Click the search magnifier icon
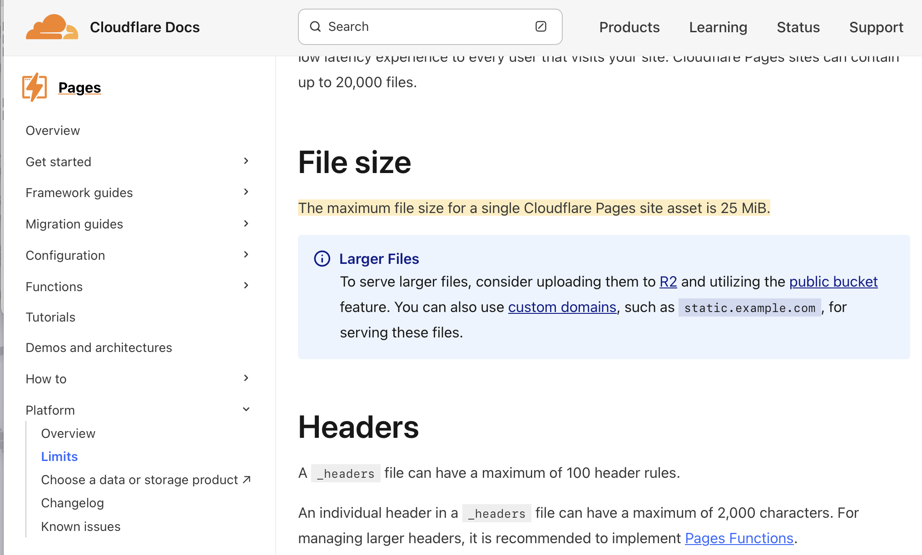The image size is (922, 555). [315, 27]
